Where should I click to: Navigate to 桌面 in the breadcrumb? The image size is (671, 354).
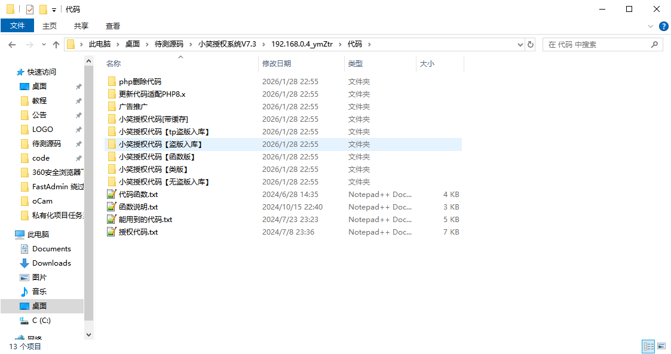tap(132, 44)
